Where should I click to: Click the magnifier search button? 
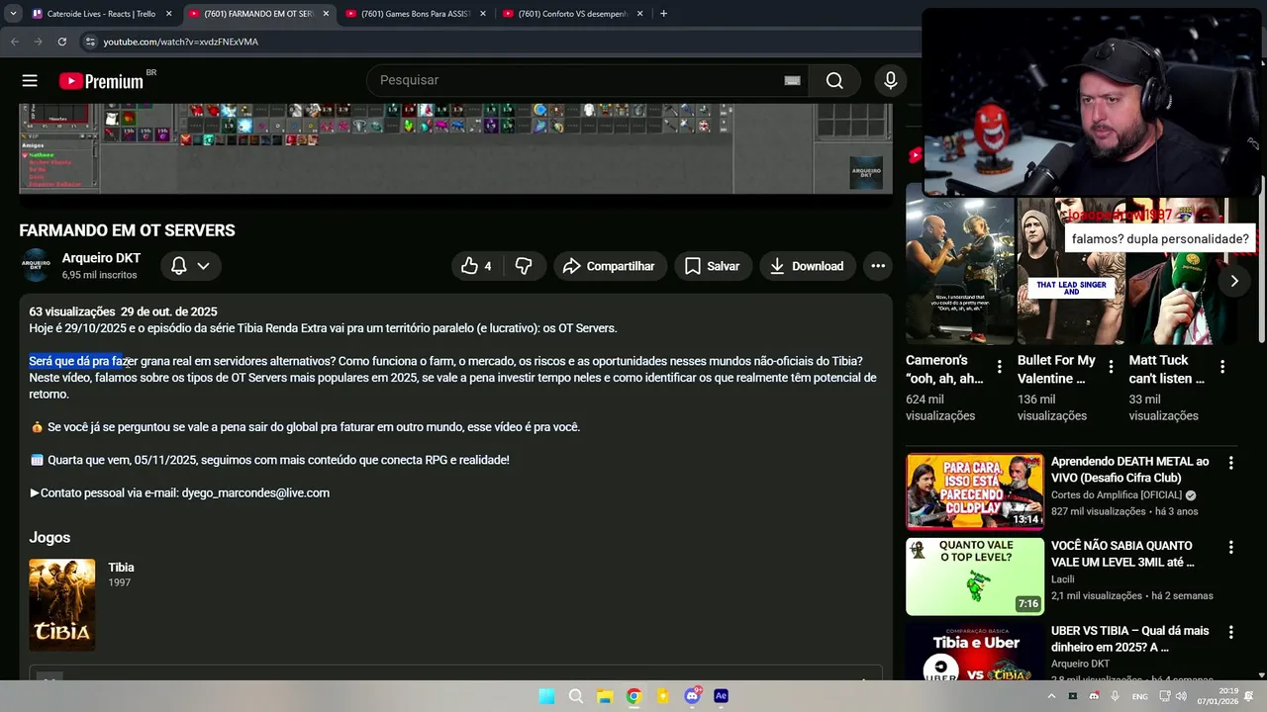(834, 81)
